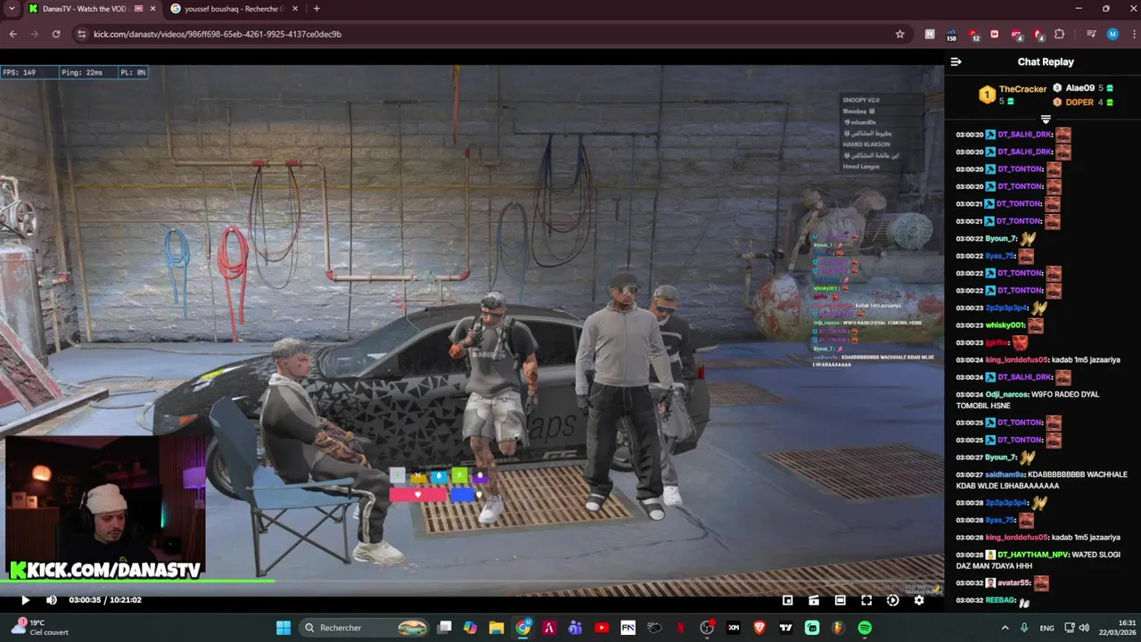Open playback speed control icon

892,600
